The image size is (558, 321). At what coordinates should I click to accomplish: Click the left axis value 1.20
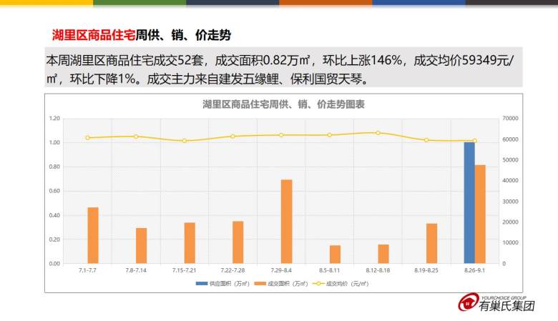(54, 119)
